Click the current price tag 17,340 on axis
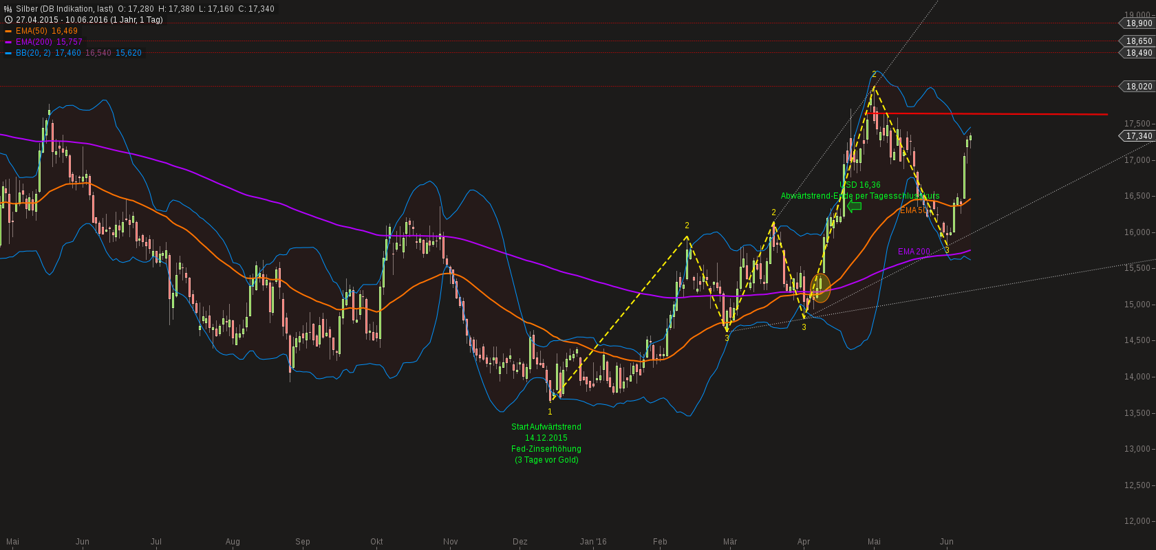The height and width of the screenshot is (550, 1156). [1137, 136]
